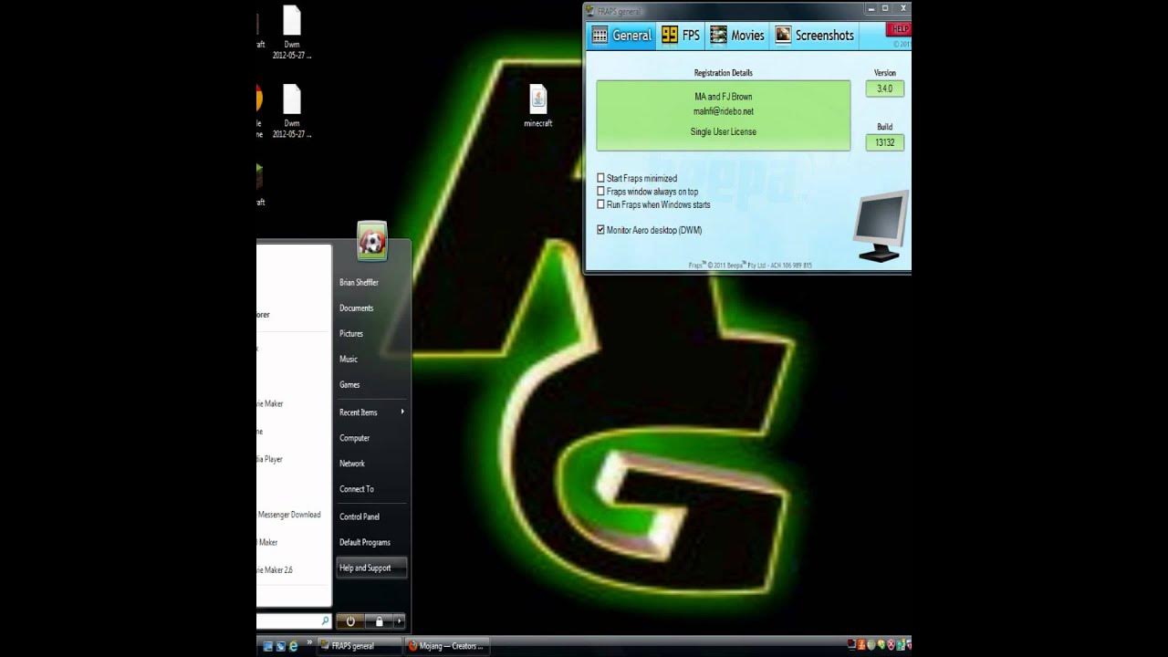Open Connect To from Start menu

357,489
